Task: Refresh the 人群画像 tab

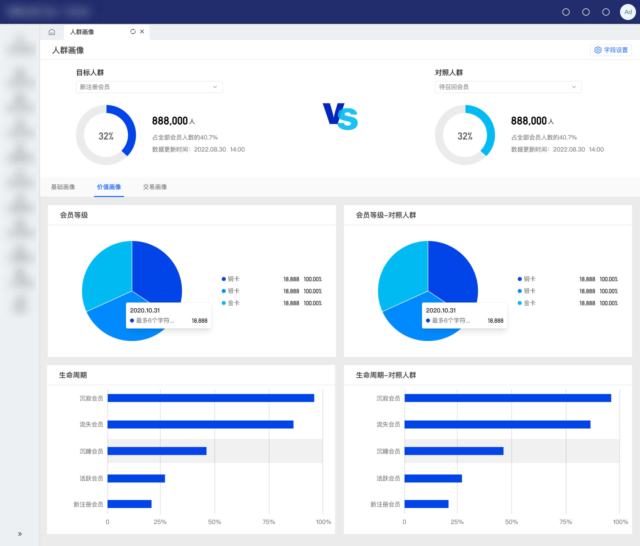Action: (133, 31)
